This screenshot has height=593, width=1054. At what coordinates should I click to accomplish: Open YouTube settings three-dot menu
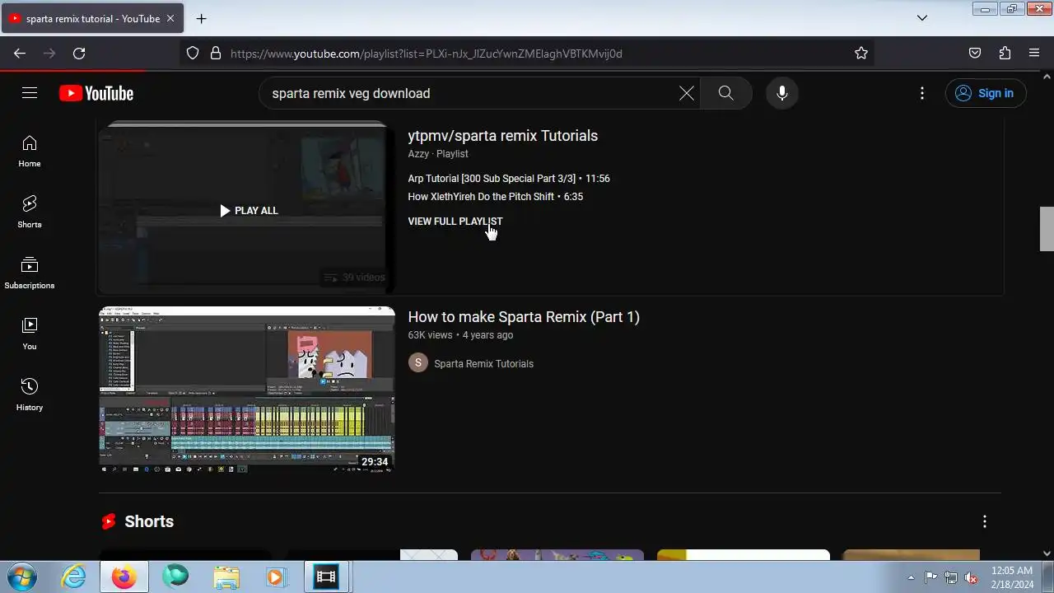pos(922,93)
